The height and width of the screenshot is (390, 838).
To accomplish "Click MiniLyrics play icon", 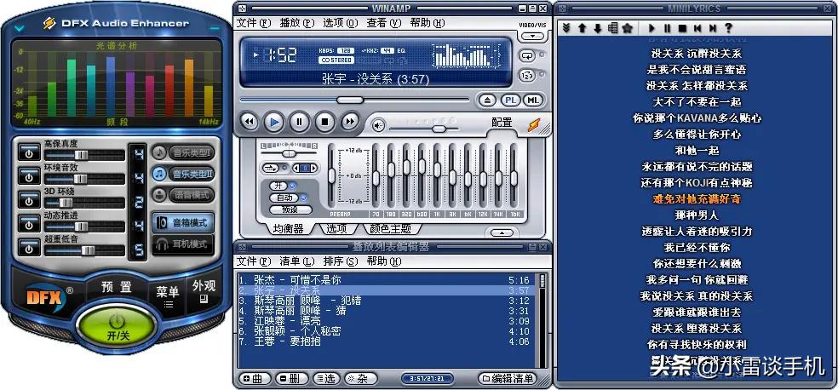I will click(652, 28).
